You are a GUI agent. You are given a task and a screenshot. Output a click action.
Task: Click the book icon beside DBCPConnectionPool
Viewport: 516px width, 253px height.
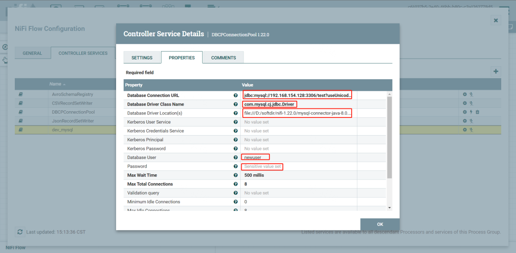pyautogui.click(x=21, y=112)
